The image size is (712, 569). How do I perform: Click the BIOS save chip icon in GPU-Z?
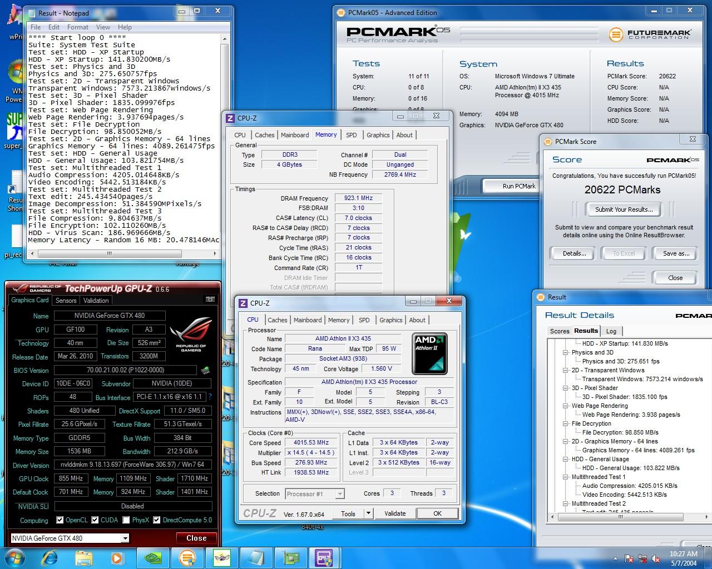point(205,370)
